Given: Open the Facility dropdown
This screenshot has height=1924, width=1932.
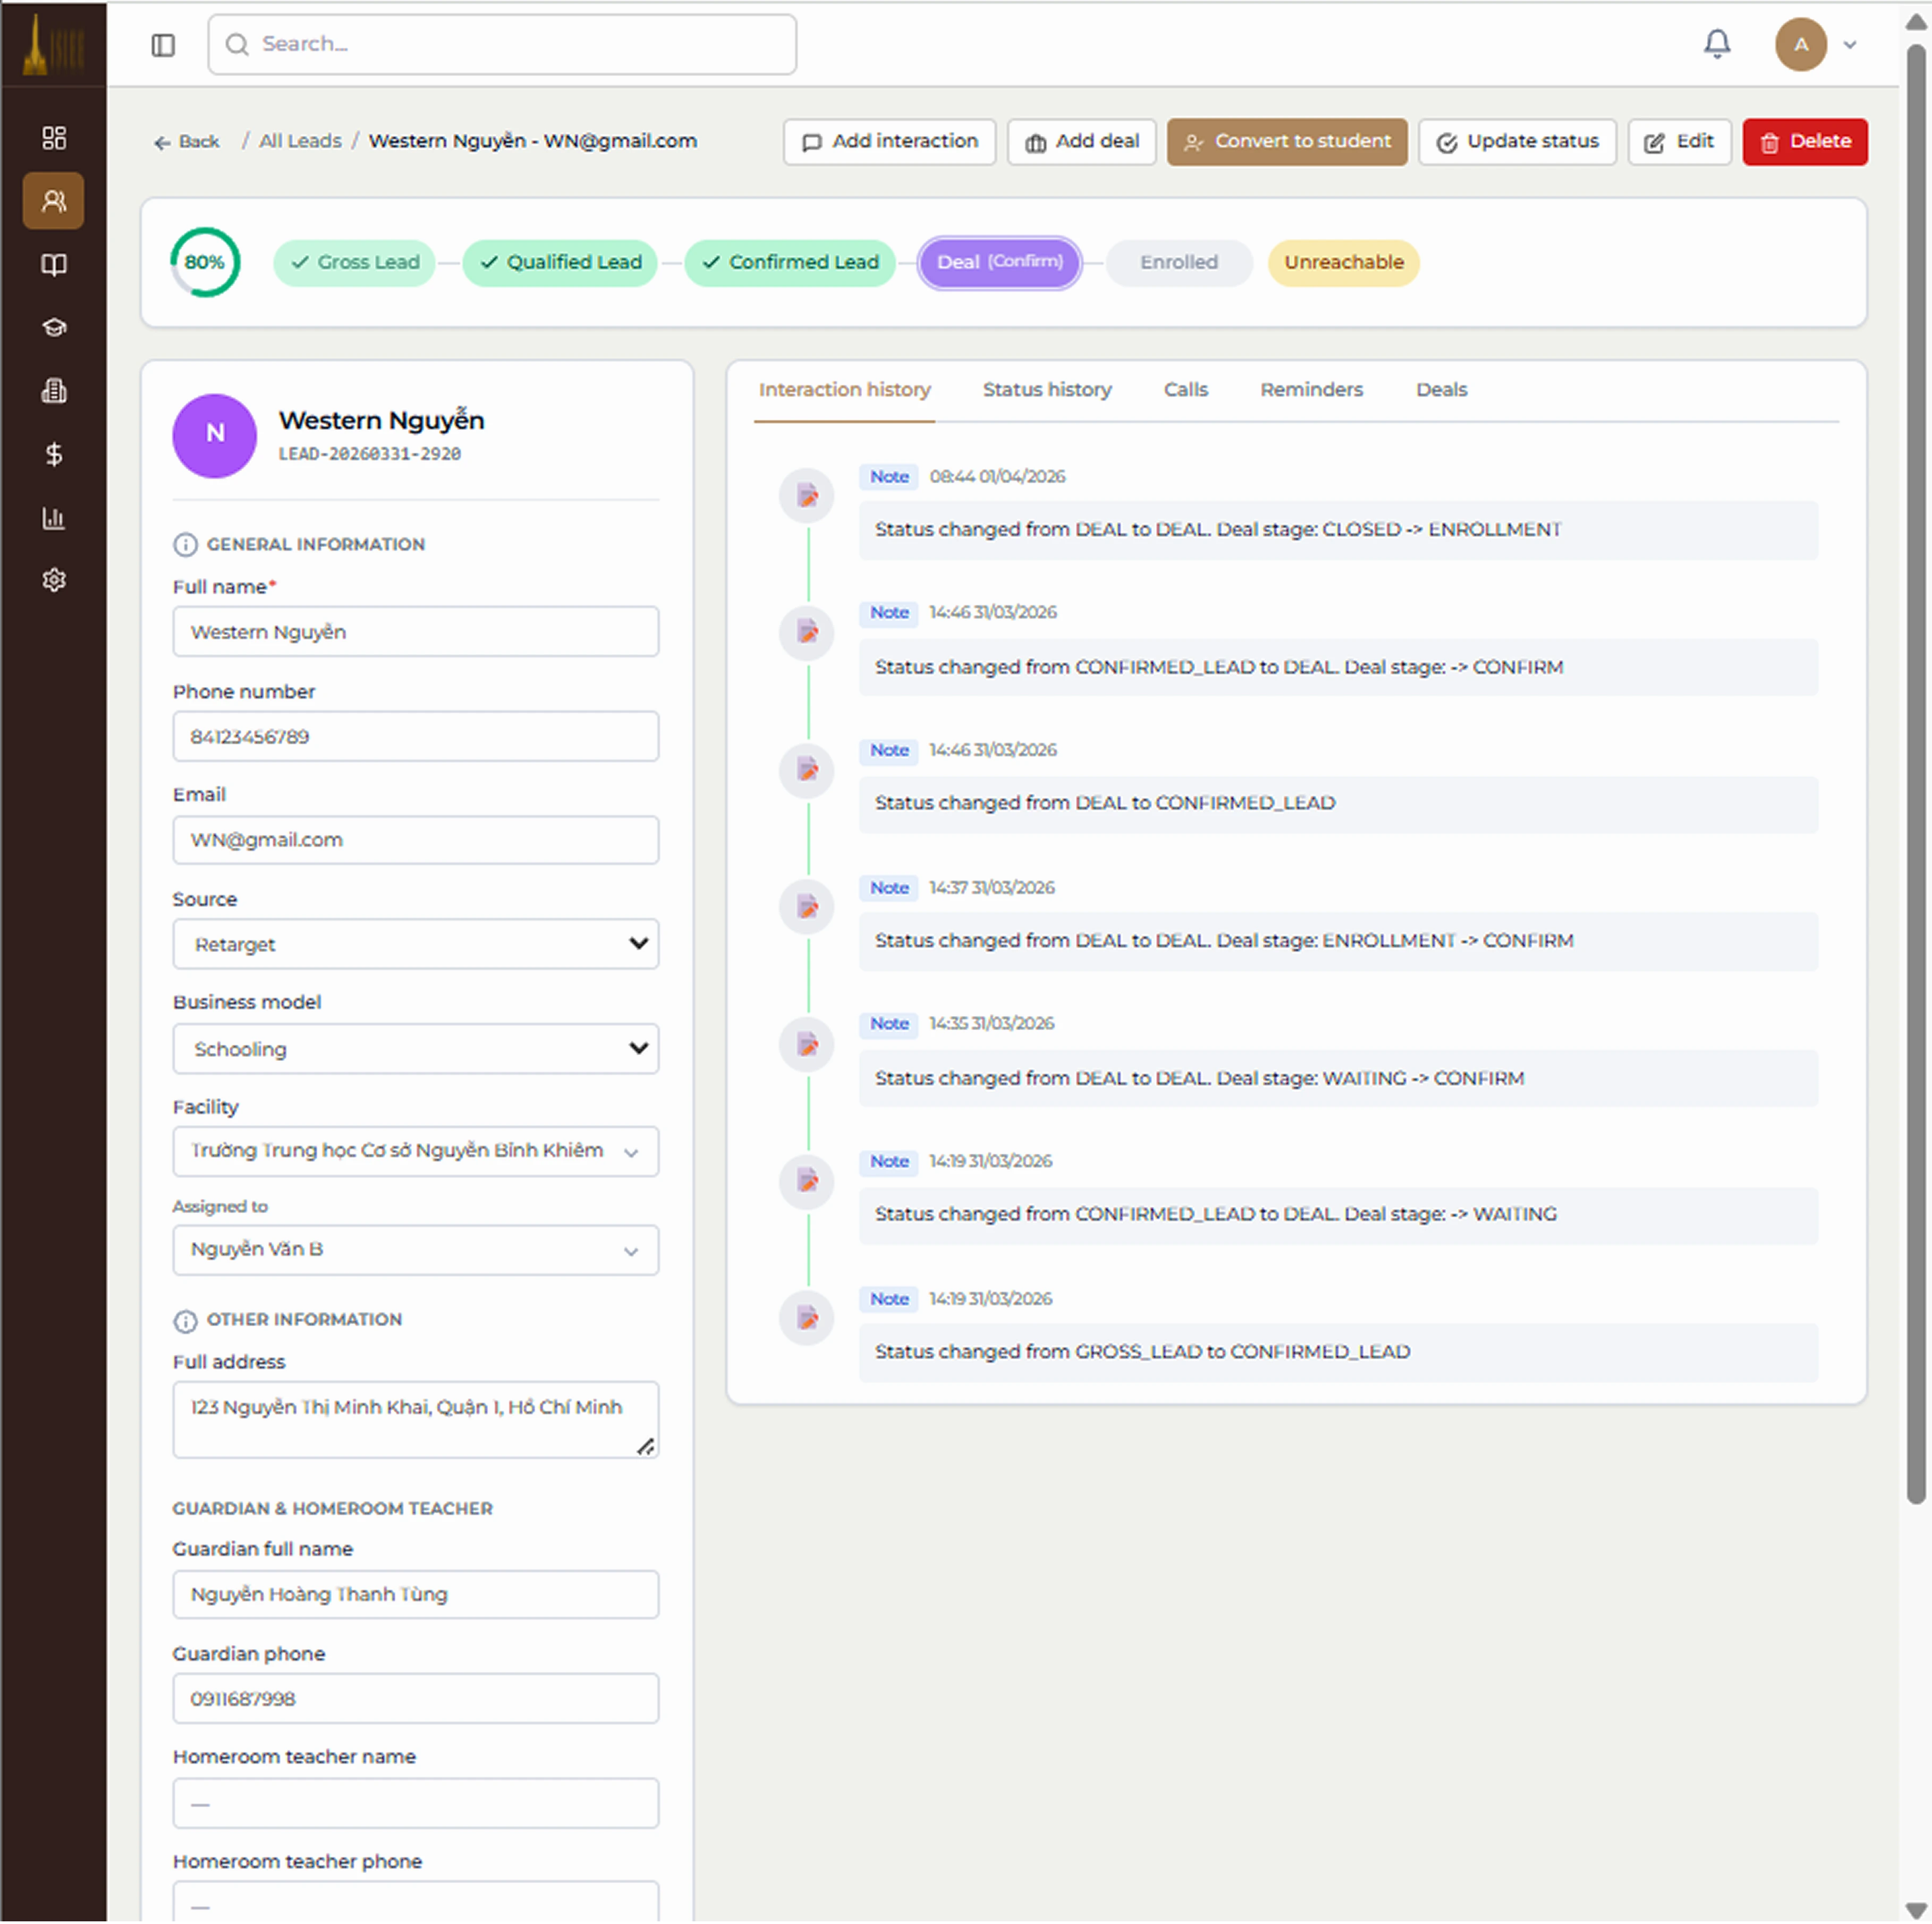Looking at the screenshot, I should (x=416, y=1152).
